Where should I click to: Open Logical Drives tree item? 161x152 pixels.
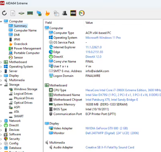[21, 94]
